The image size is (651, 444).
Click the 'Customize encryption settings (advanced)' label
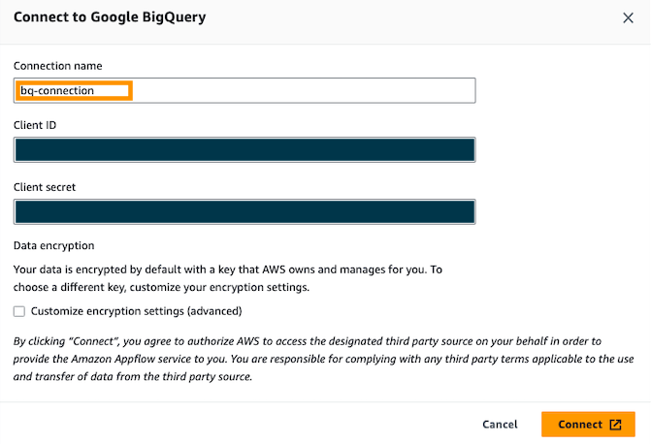[136, 311]
